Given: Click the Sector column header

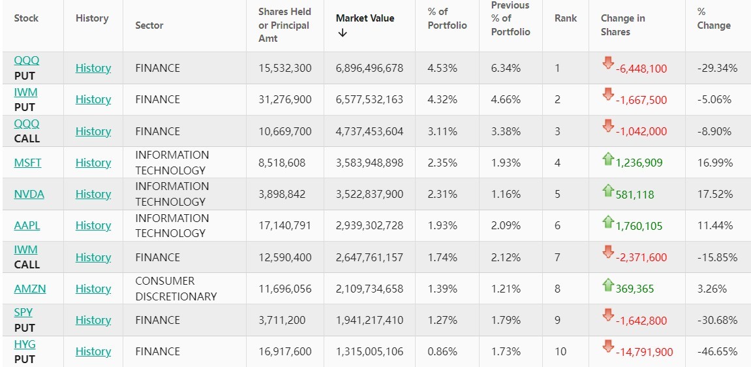Looking at the screenshot, I should 149,25.
